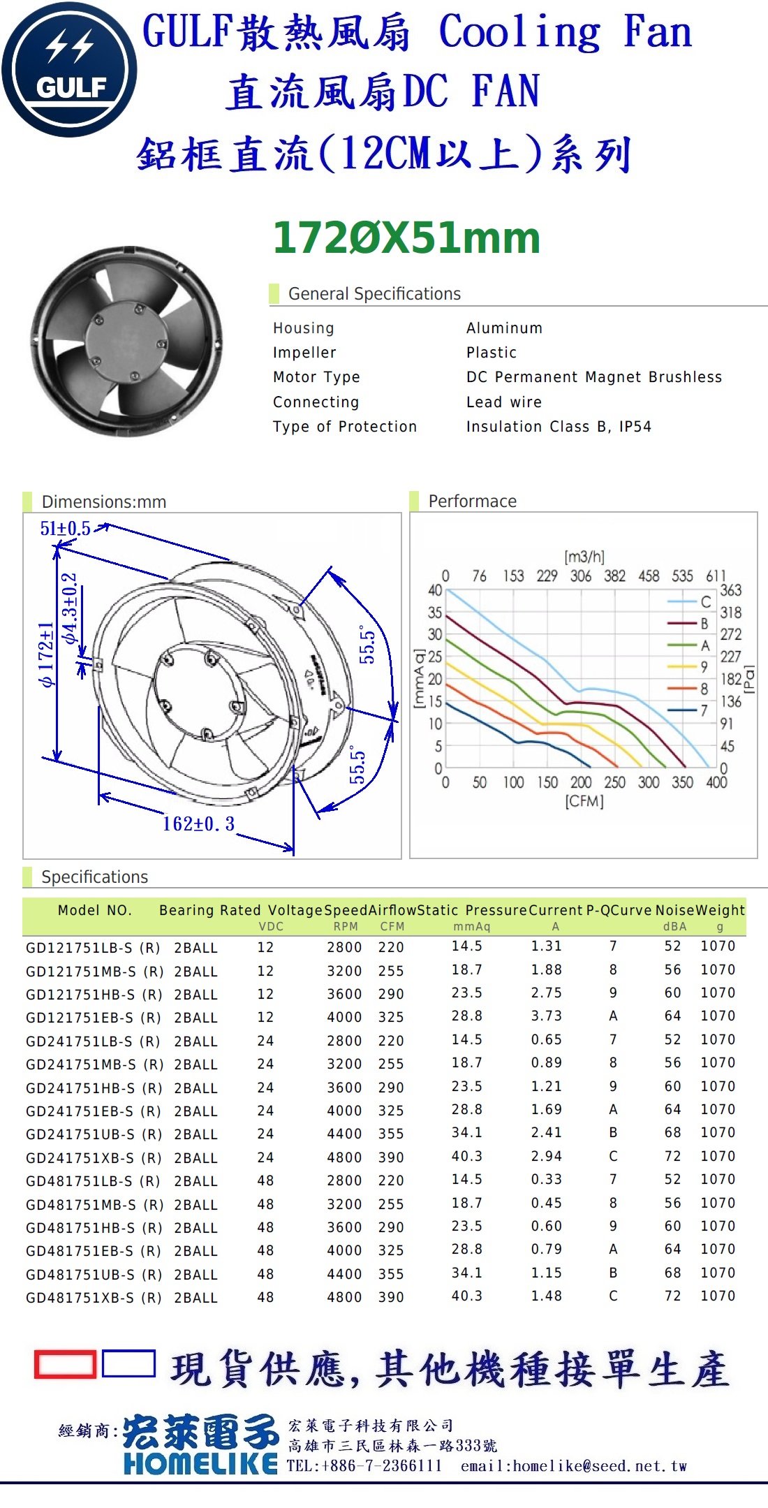
Task: Click the 'Performace' heading
Action: [x=473, y=501]
